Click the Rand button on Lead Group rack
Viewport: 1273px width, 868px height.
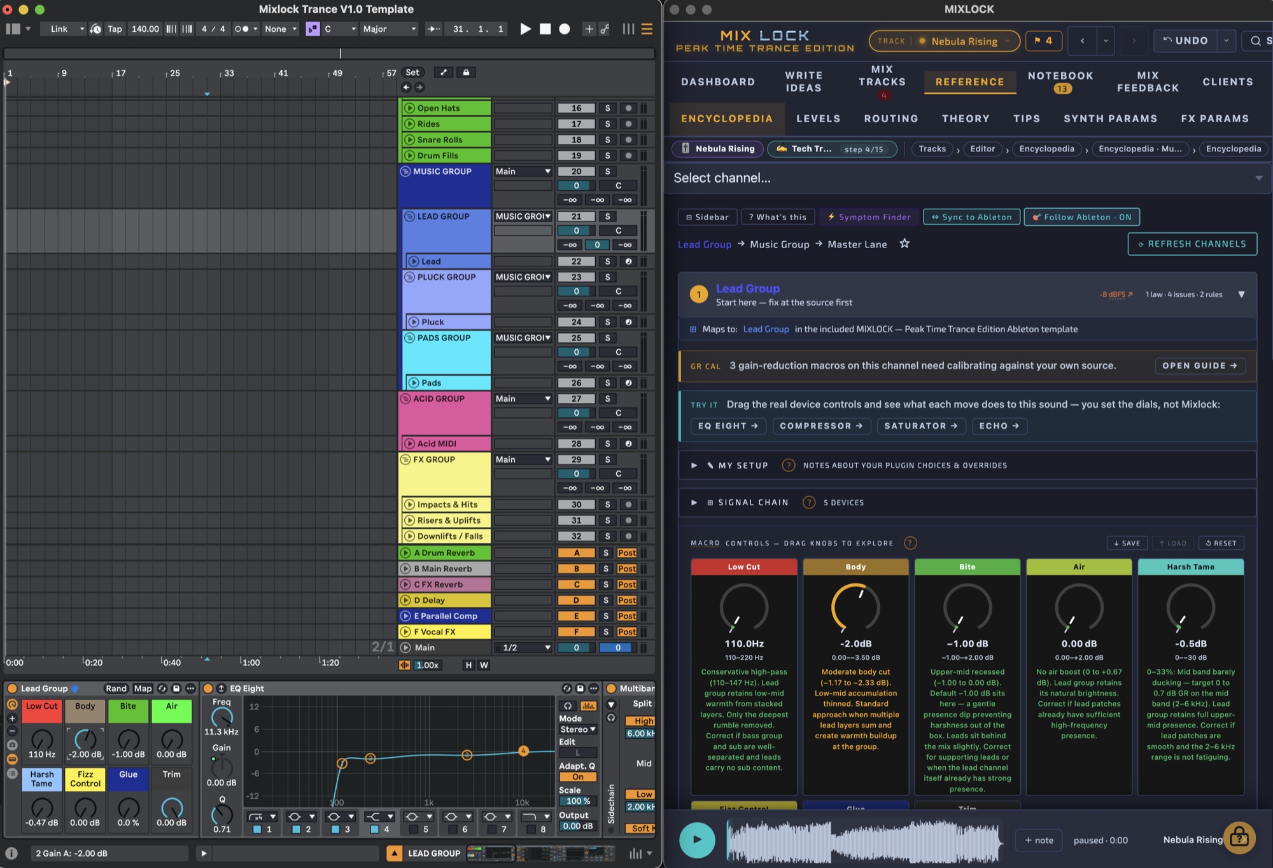click(116, 689)
